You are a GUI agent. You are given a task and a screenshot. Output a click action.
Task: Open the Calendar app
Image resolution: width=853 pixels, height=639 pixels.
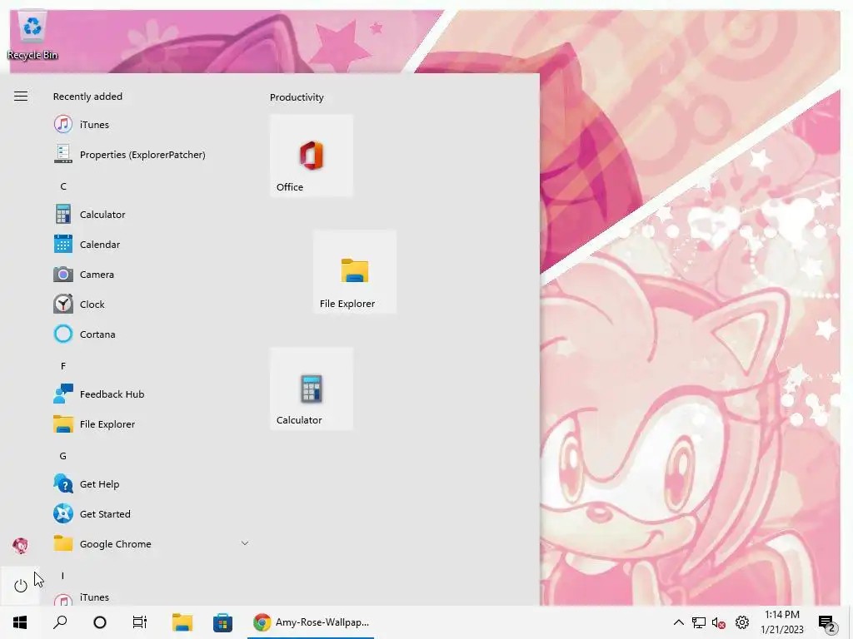pos(150,244)
